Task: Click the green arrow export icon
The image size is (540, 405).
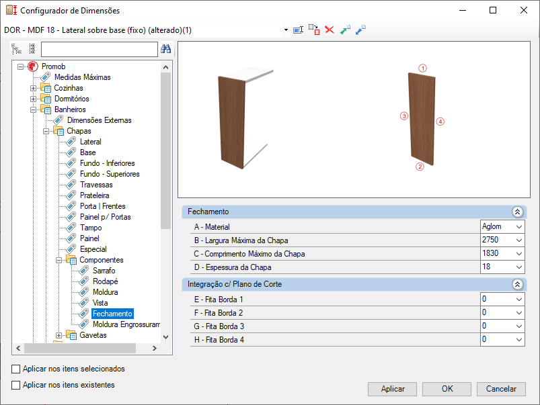Action: pyautogui.click(x=345, y=30)
